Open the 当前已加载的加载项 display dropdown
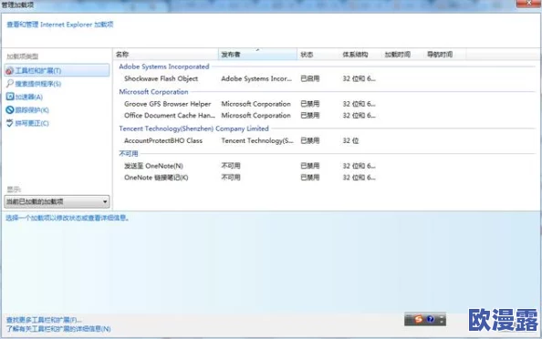The width and height of the screenshot is (542, 339). click(57, 201)
